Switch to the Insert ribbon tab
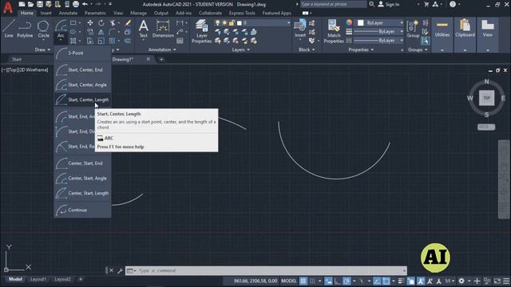The width and height of the screenshot is (511, 287). [46, 13]
